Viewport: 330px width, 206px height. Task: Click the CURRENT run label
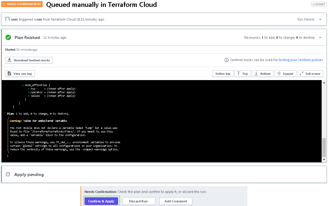tap(319, 4)
